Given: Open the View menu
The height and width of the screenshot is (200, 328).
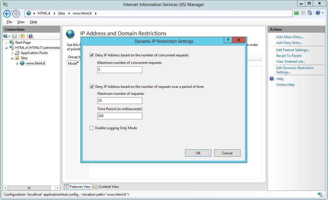Looking at the screenshot, I should pyautogui.click(x=21, y=22).
